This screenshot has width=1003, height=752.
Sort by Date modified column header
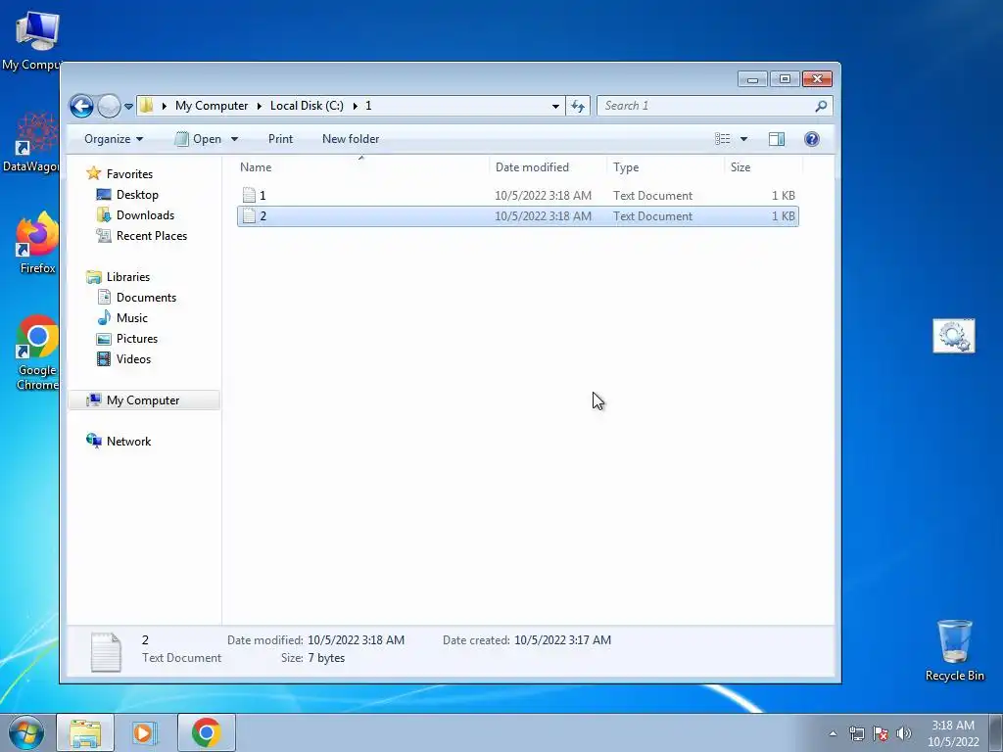548,166
